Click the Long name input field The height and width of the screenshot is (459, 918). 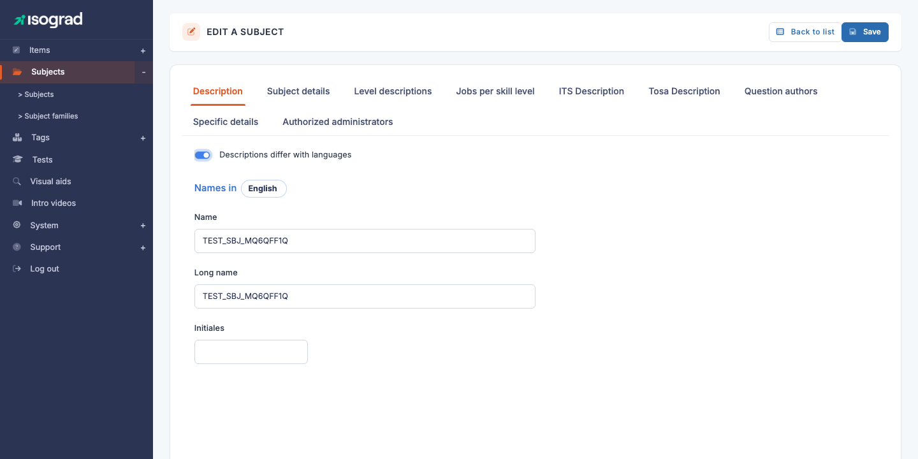click(x=365, y=296)
